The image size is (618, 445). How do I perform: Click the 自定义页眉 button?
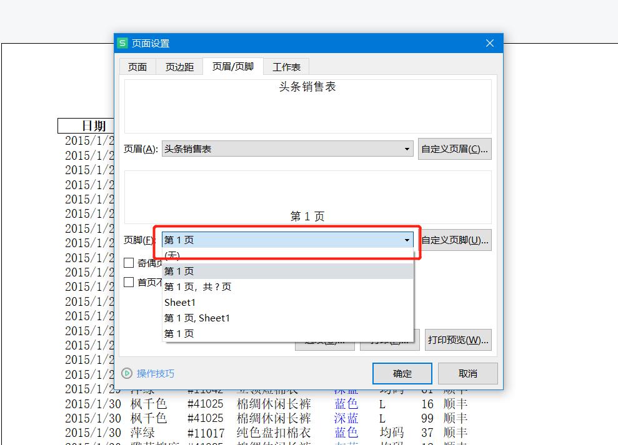(454, 149)
